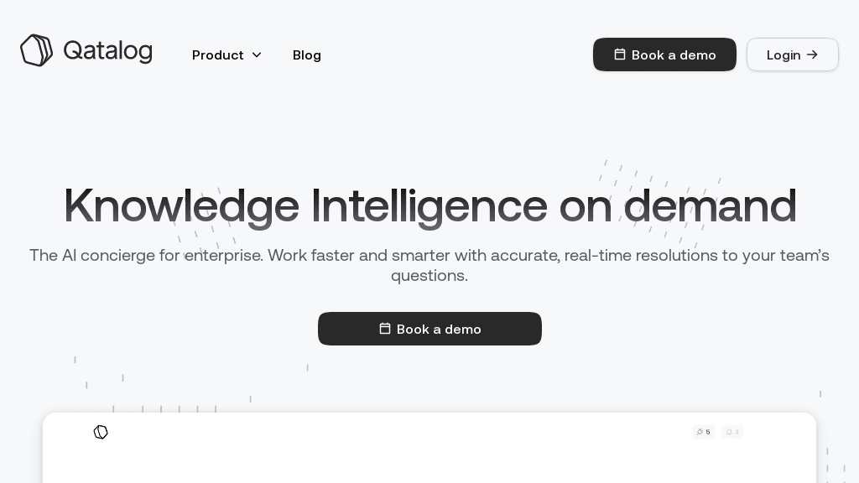Click small Qatalog logo in the preview panel

(x=101, y=432)
